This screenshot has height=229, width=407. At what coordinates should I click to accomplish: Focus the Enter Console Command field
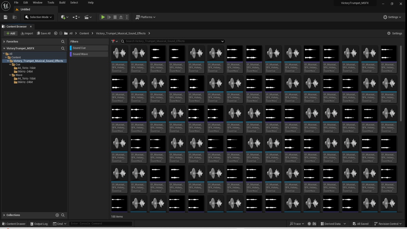tap(100, 224)
